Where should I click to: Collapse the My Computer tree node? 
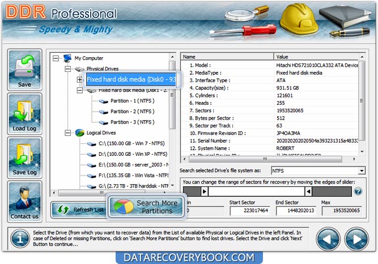pos(56,58)
